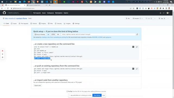Click the repository clone URL field
174x98 pixels.
(98, 35)
